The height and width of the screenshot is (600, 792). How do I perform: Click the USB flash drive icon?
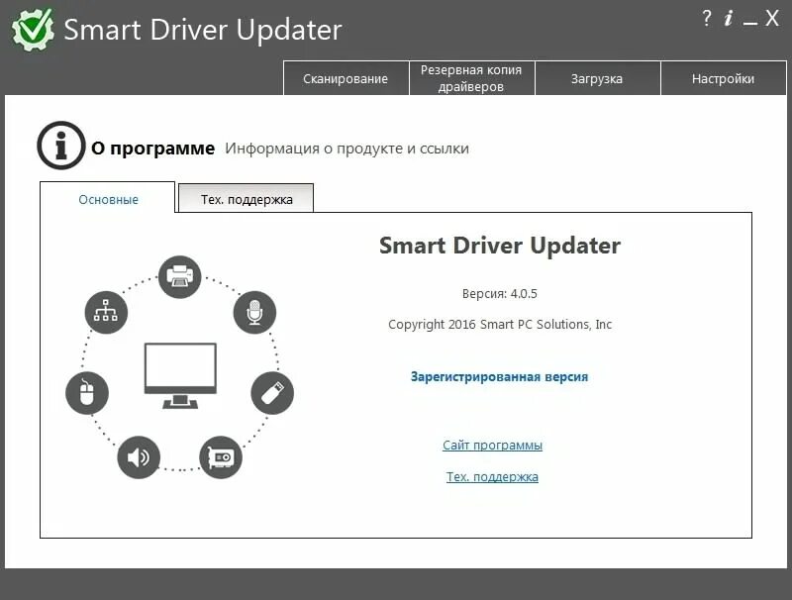(x=272, y=393)
